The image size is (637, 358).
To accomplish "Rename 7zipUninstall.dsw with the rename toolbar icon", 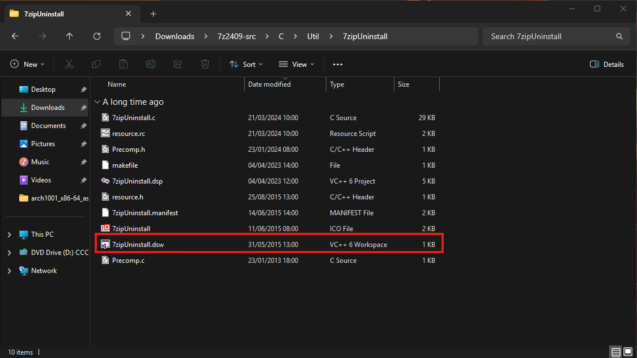I will pos(151,64).
